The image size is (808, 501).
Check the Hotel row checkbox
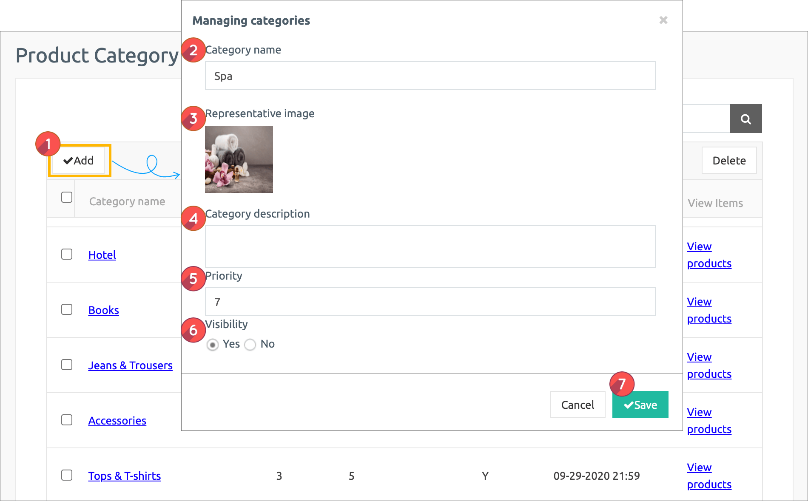[67, 254]
